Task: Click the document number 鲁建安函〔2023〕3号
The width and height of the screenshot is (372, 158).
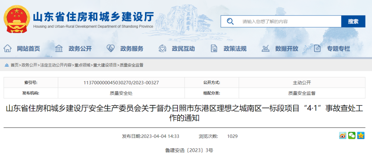Action: (189, 150)
